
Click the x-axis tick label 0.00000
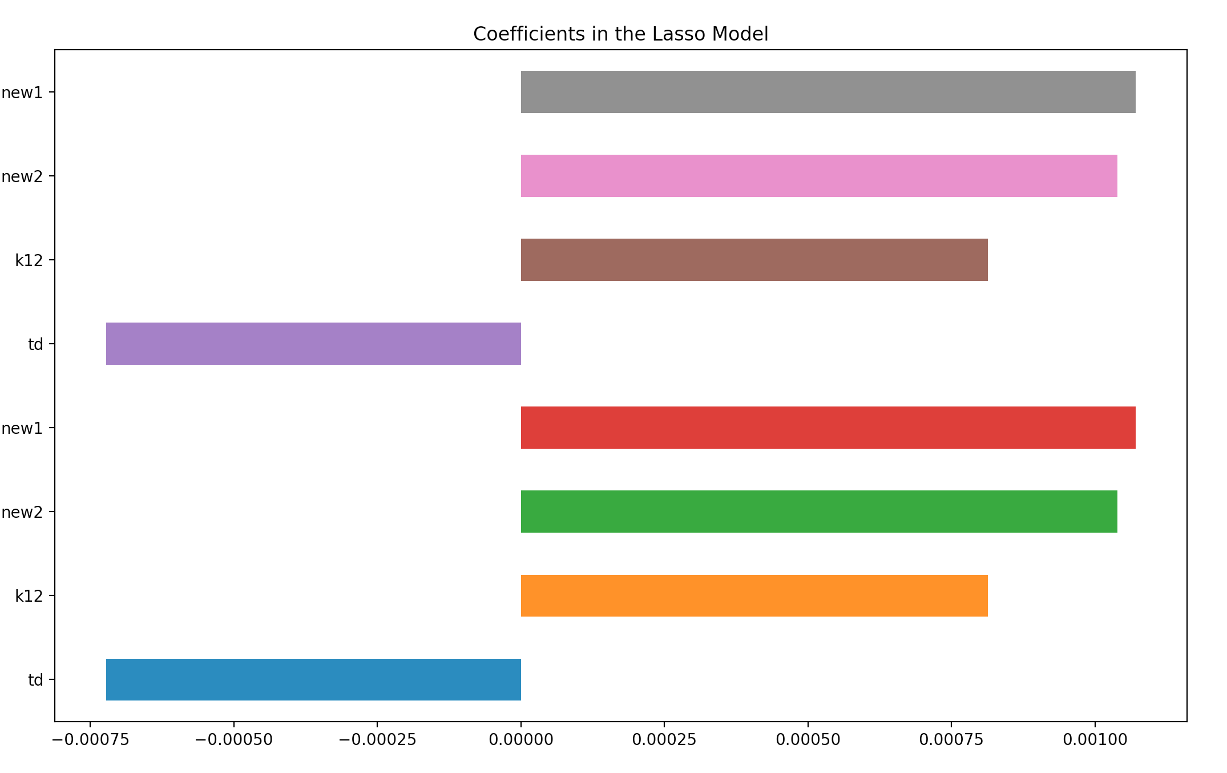click(521, 740)
